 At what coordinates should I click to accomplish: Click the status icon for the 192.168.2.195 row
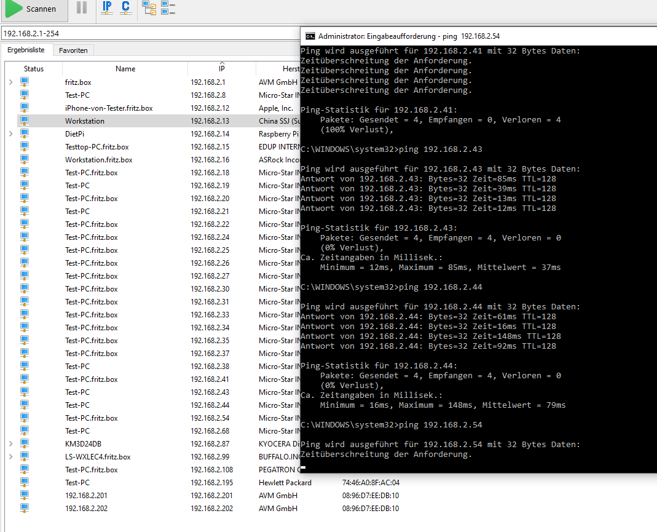pos(25,483)
